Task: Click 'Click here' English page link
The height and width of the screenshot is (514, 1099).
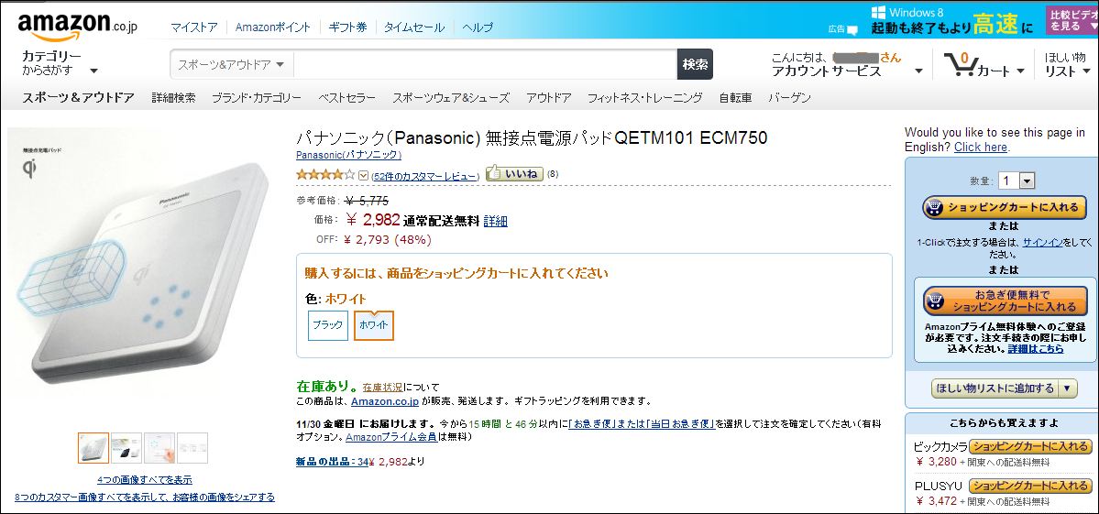Action: point(981,148)
